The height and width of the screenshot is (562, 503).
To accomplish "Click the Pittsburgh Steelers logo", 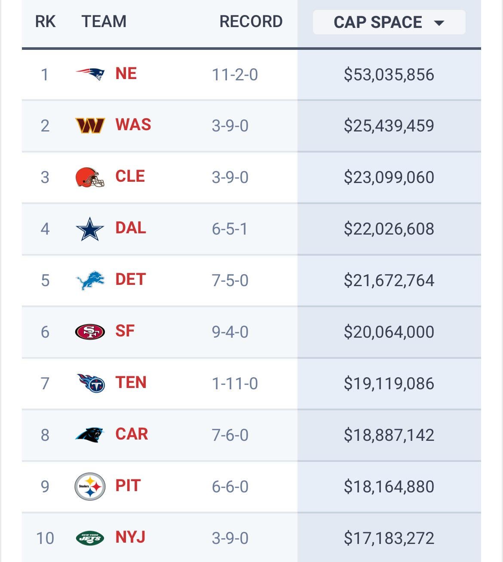I will [90, 486].
